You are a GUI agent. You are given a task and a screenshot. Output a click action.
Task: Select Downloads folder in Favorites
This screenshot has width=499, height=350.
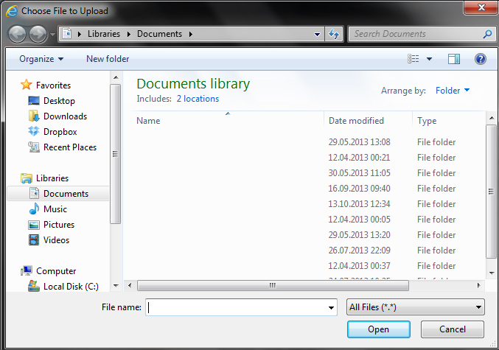tap(65, 116)
